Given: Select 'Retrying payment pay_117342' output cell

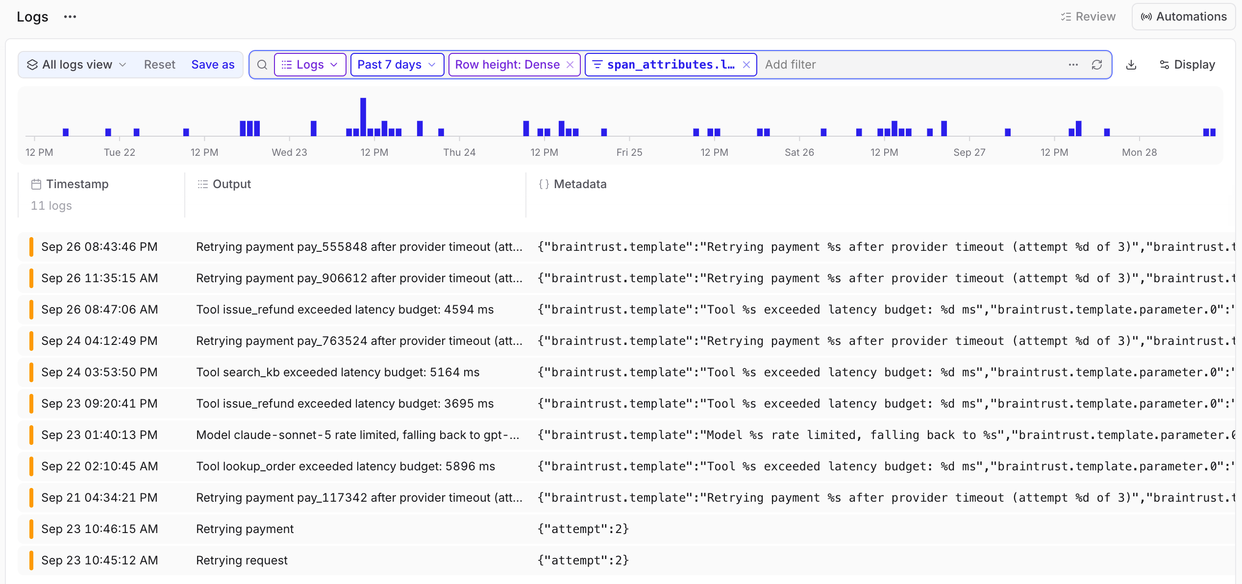Looking at the screenshot, I should 359,498.
